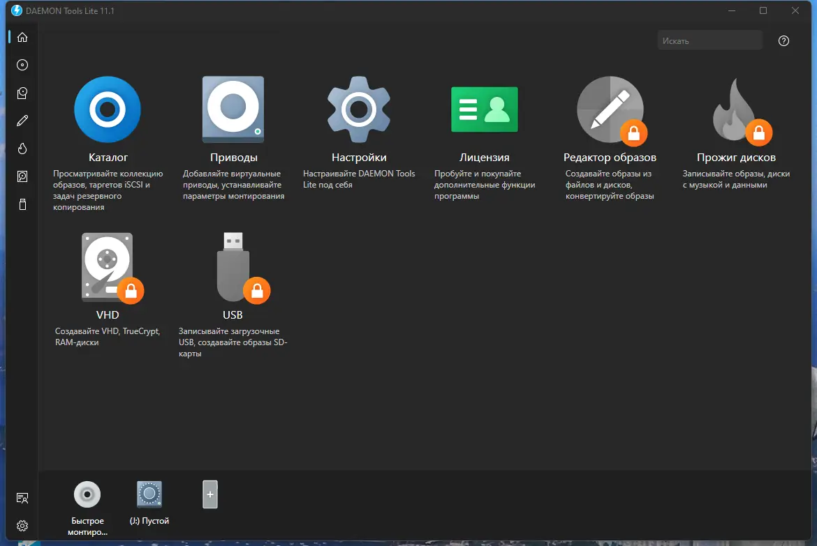Click the USB label under flash drive
Screen dimensions: 817x546
point(233,315)
